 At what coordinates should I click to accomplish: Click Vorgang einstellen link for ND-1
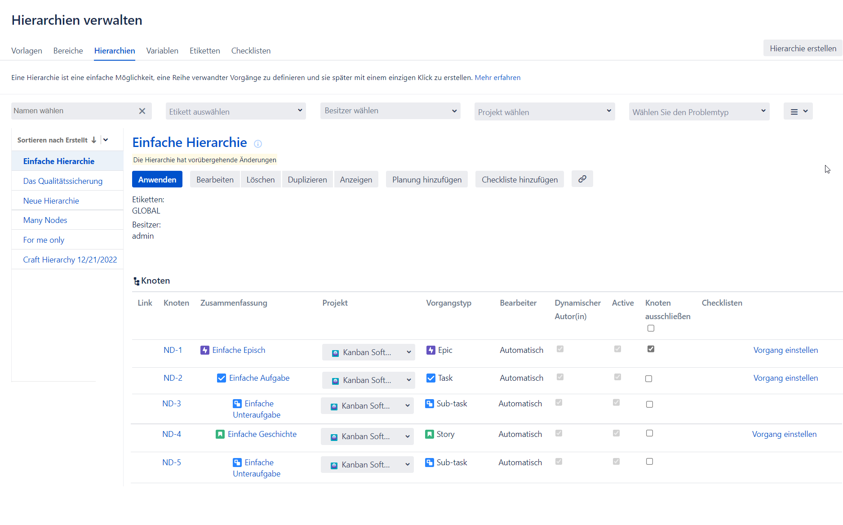(785, 350)
